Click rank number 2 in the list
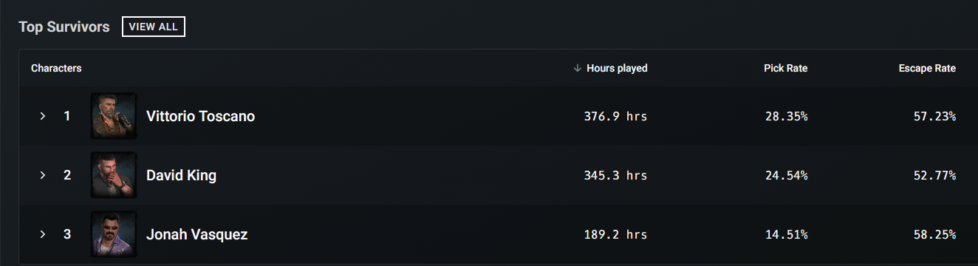 tap(67, 175)
